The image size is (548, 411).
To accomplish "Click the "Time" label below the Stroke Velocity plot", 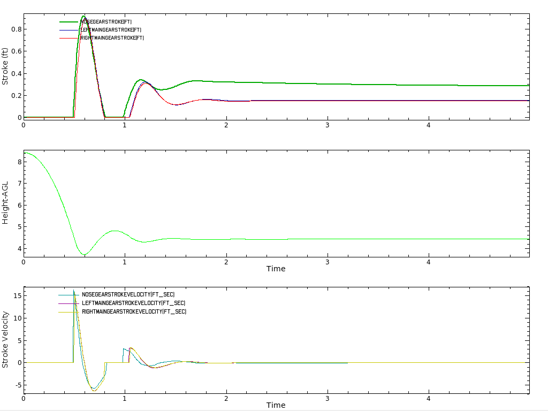I will coord(276,405).
